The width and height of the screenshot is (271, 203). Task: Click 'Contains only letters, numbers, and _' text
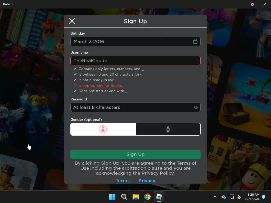coord(111,69)
